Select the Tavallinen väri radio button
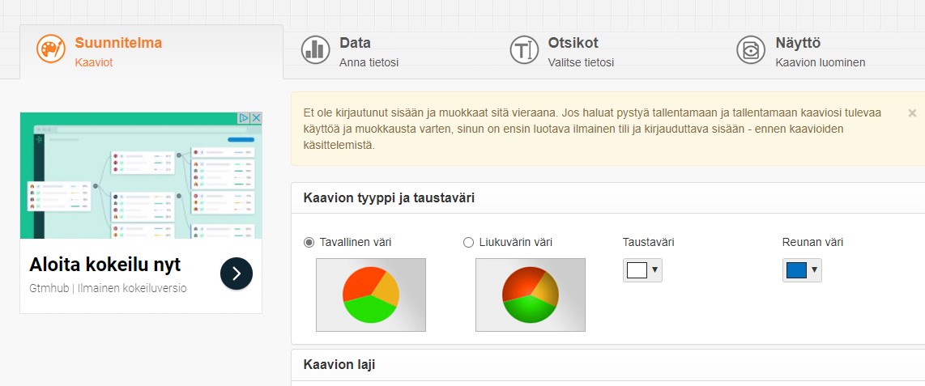Image resolution: width=925 pixels, height=386 pixels. pyautogui.click(x=309, y=242)
